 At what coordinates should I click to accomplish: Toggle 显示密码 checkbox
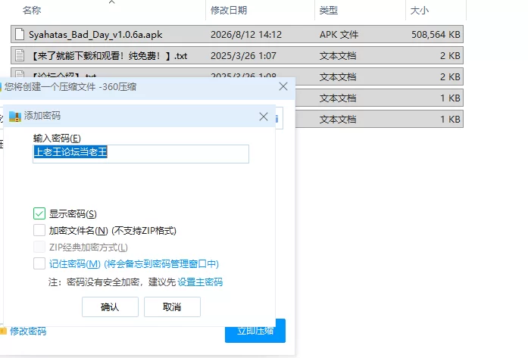(39, 213)
